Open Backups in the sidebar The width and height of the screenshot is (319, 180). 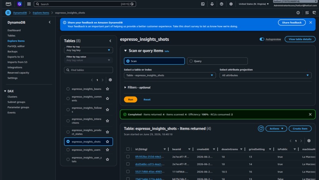(12, 51)
